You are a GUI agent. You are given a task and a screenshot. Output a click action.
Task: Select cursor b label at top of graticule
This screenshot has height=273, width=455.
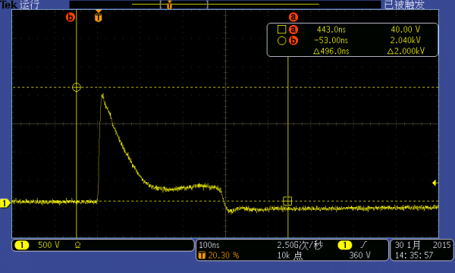tap(71, 17)
